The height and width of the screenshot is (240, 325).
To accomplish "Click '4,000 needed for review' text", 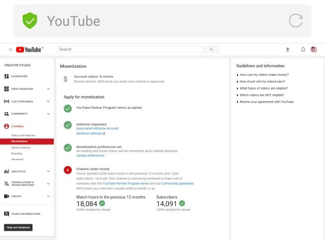I will (x=93, y=210).
